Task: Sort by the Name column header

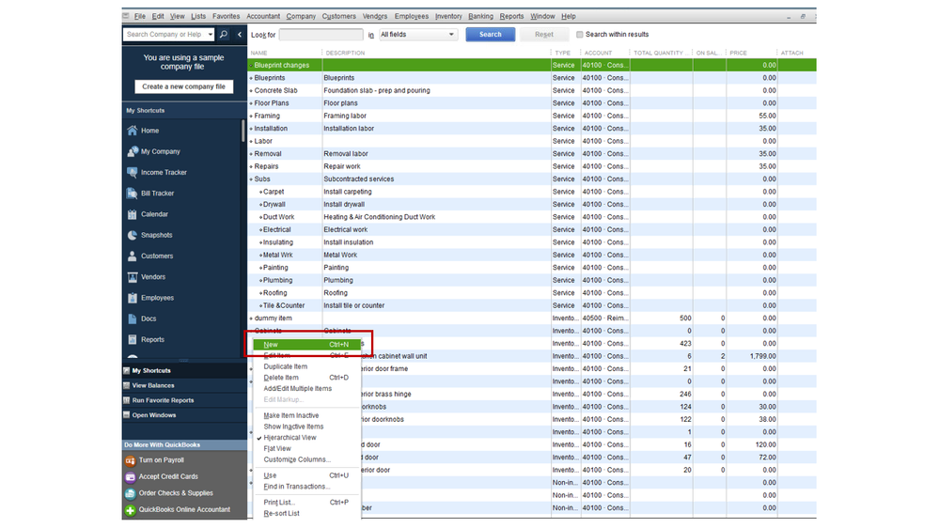Action: pos(258,53)
